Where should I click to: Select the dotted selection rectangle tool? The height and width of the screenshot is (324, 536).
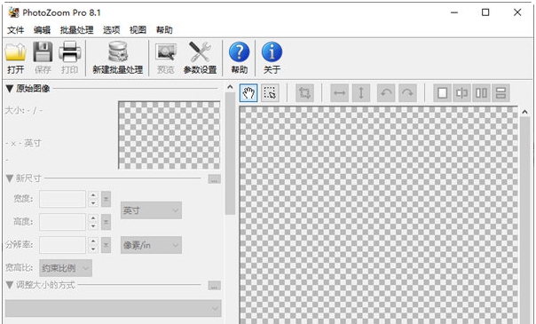point(270,92)
